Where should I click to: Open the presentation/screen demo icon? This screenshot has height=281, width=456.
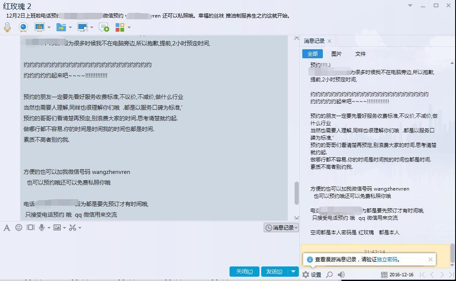click(39, 27)
